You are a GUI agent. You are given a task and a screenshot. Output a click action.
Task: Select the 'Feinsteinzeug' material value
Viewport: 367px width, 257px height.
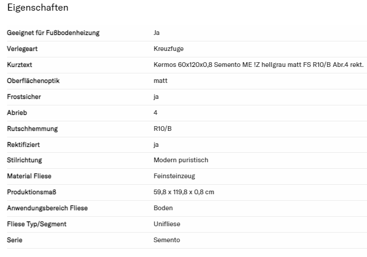click(x=174, y=176)
